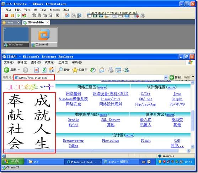This screenshot has width=198, height=173.
Task: Click the 网络基础 link
Action: click(x=73, y=94)
